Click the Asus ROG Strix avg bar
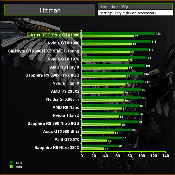Image resolution: width=175 pixels, height=175 pixels. point(118,33)
